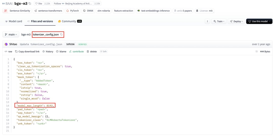This screenshot has height=136, width=273.
Task: Open the main branch selector
Action: [x=11, y=35]
